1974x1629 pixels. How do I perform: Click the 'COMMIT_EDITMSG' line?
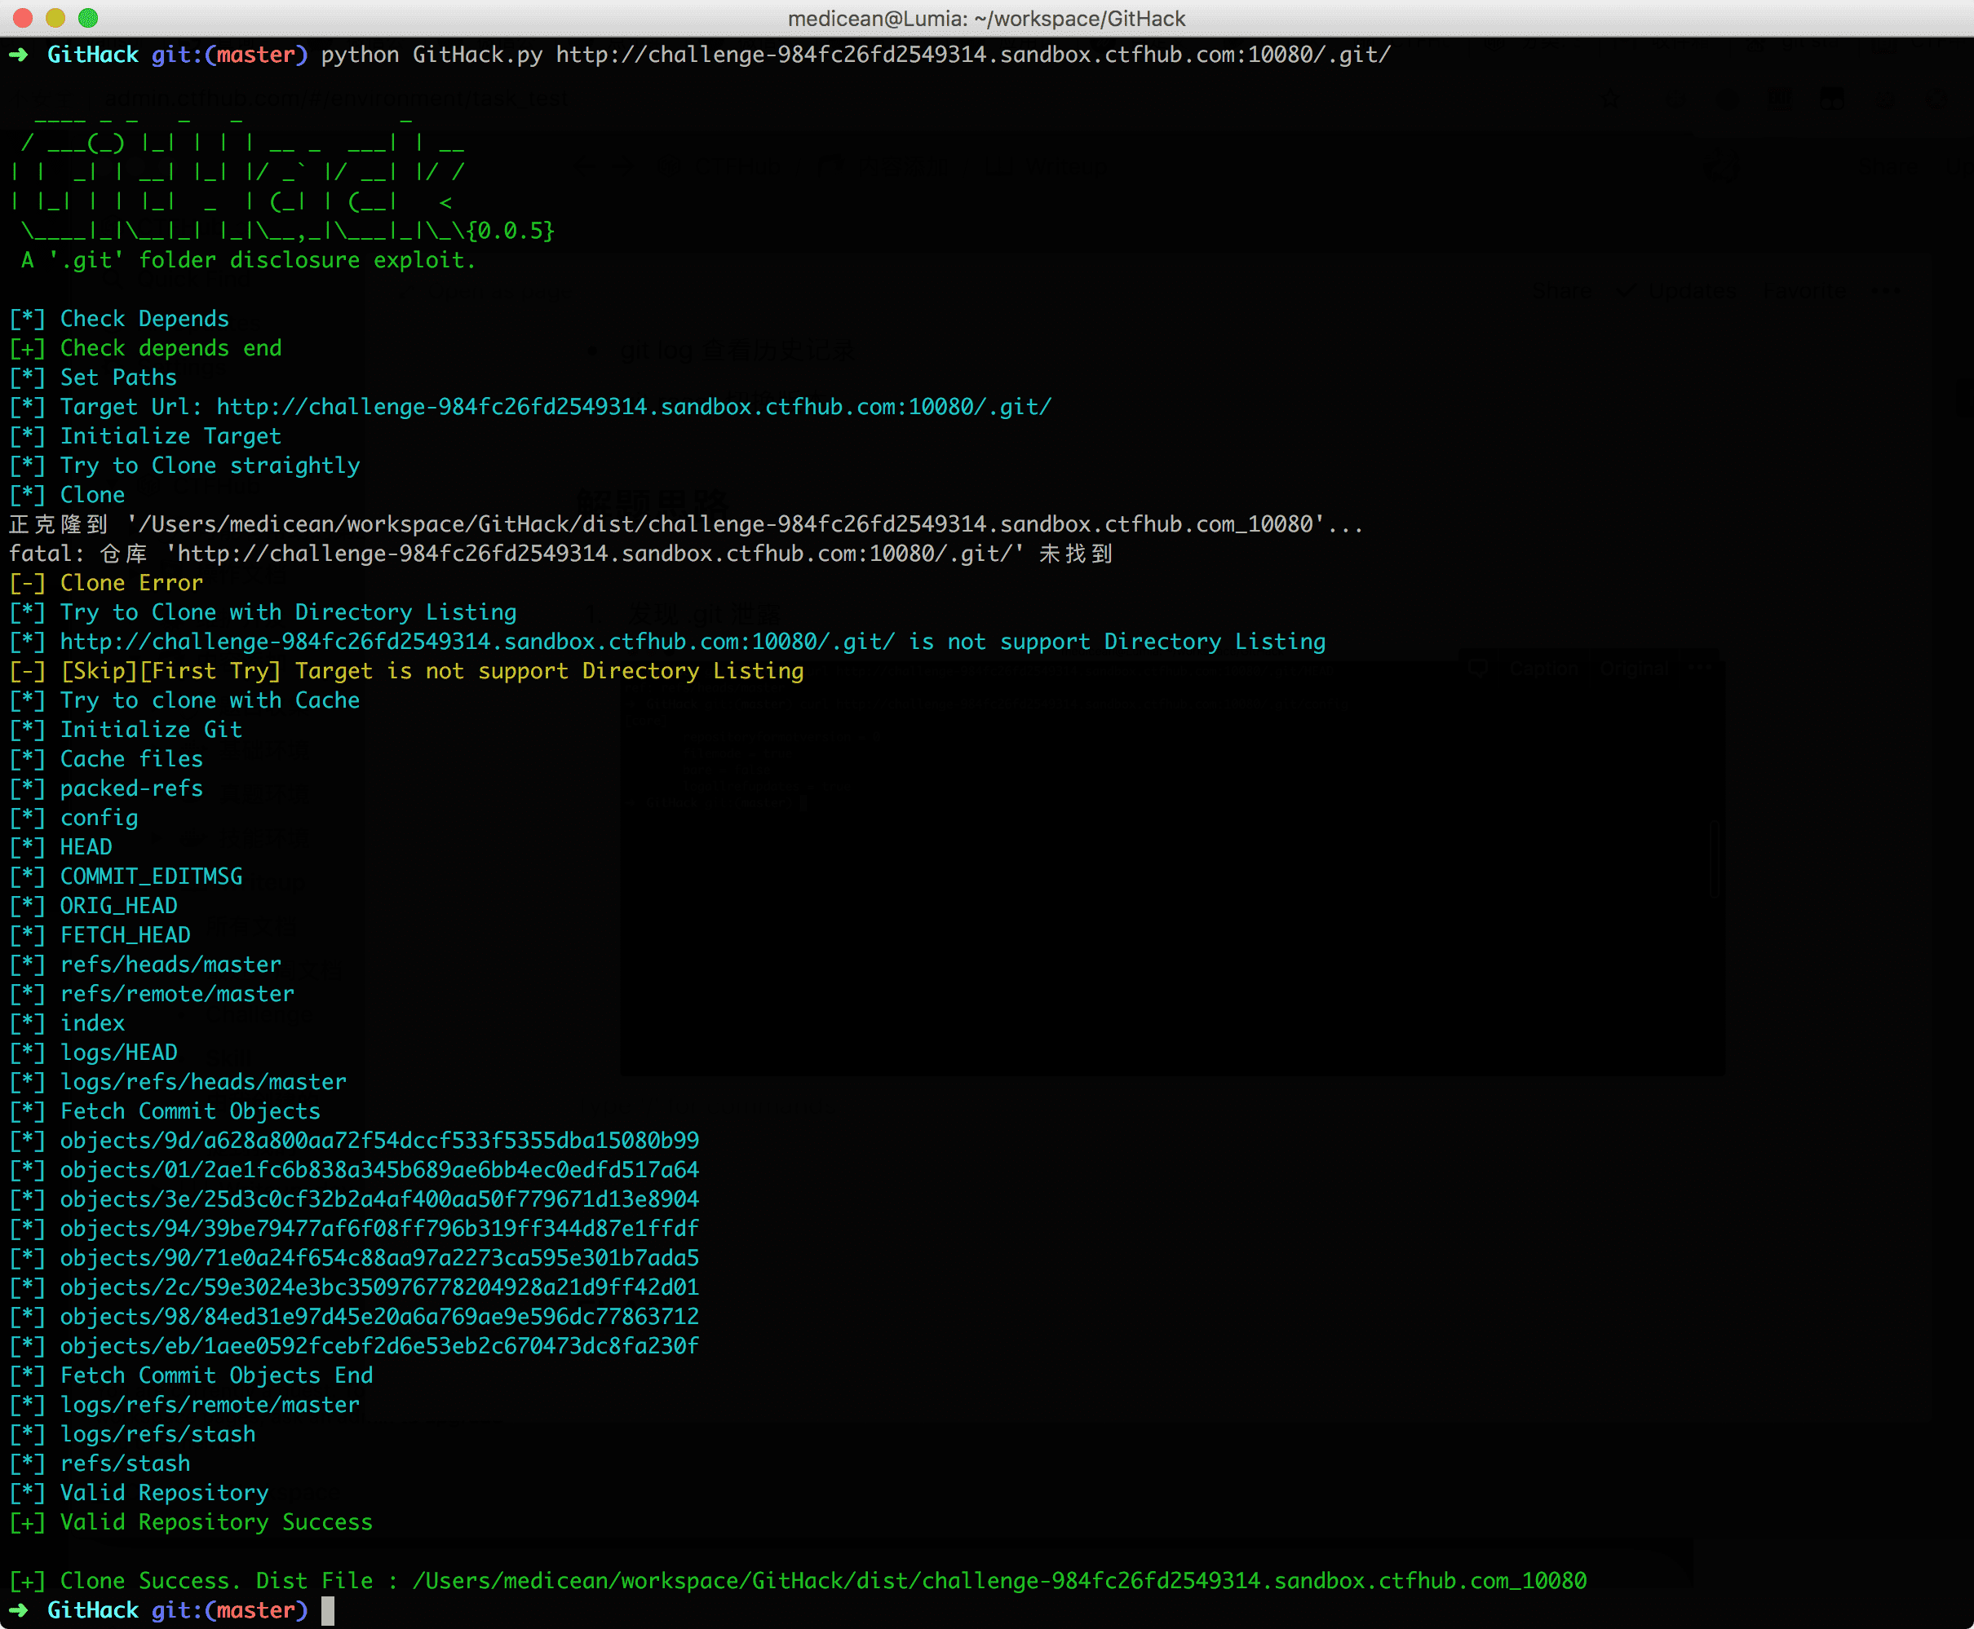tap(151, 876)
